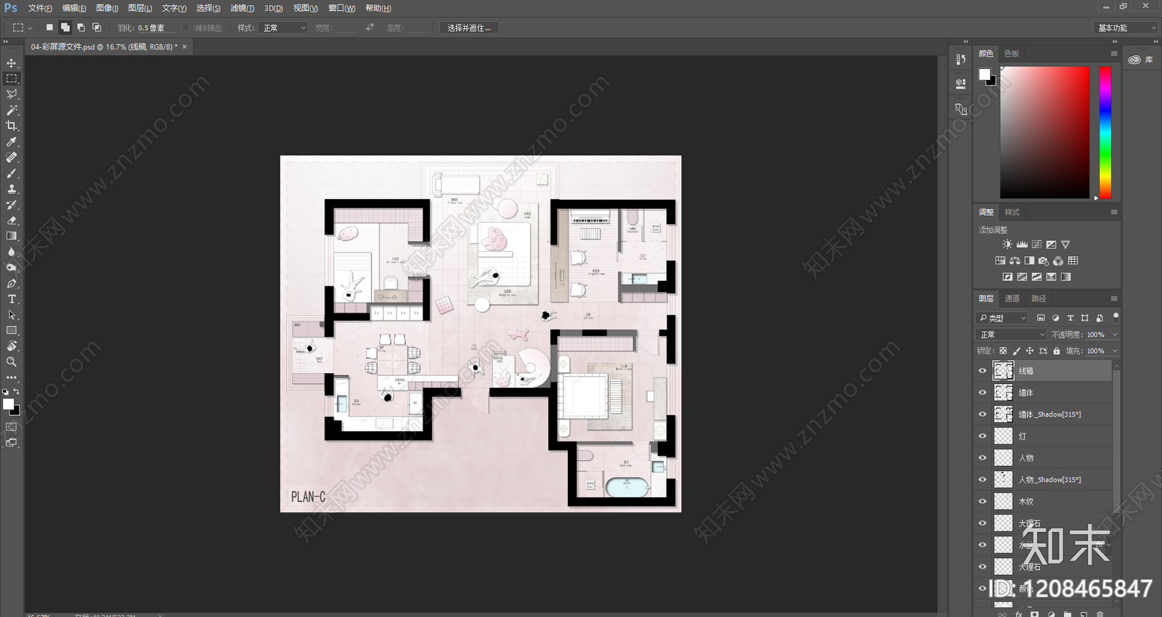Select the Brush tool
This screenshot has height=617, width=1162.
(12, 173)
